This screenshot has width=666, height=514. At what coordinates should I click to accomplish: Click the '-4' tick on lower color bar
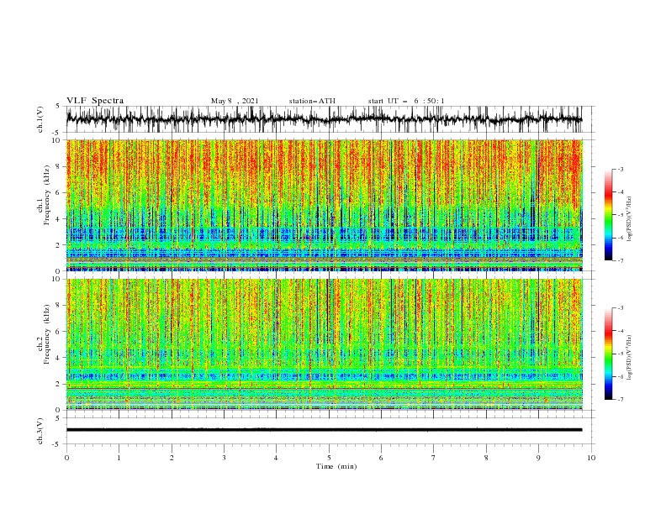click(621, 331)
